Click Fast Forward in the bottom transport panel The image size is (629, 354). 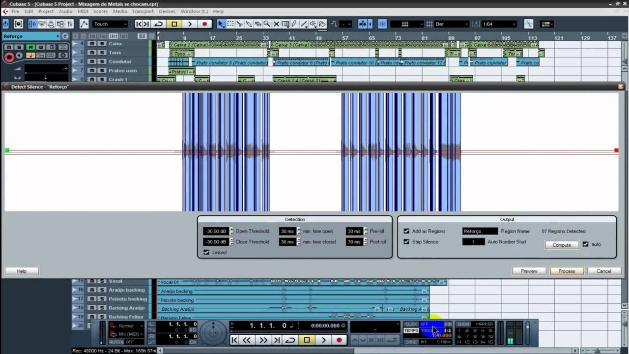[263, 340]
